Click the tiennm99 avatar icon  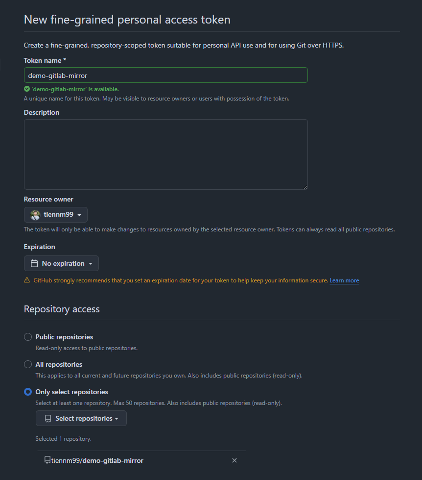[x=35, y=214]
